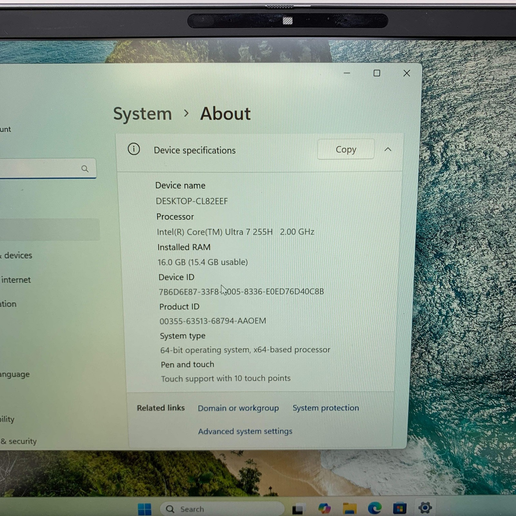
Task: Click the settings search magnifier icon
Action: click(85, 168)
